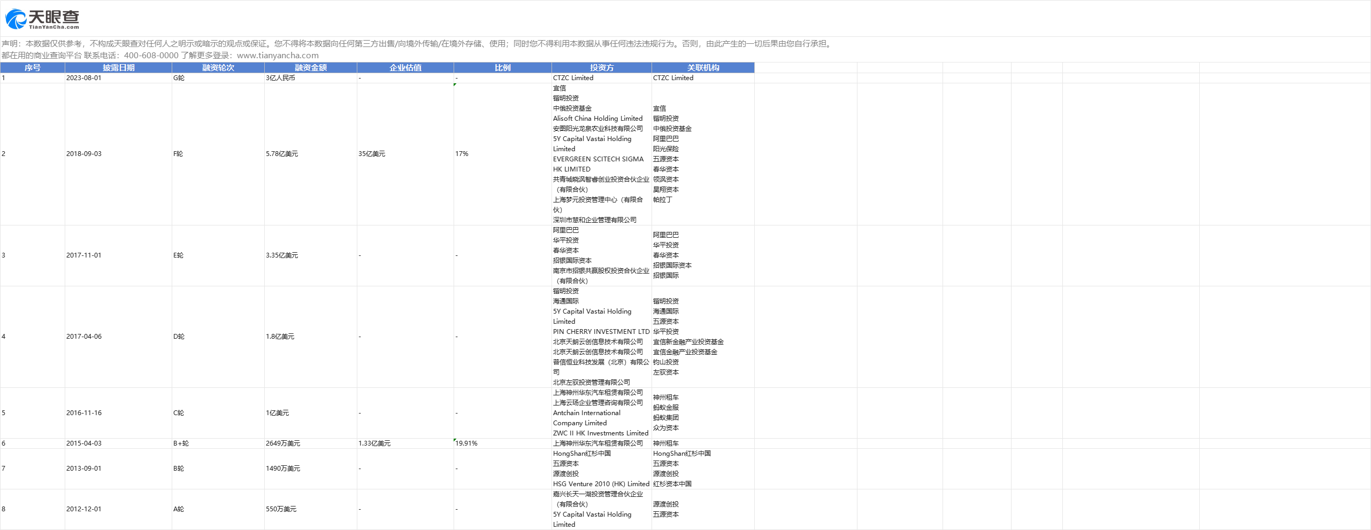Click the date cell 2023-08-01
This screenshot has width=1371, height=530.
[119, 78]
